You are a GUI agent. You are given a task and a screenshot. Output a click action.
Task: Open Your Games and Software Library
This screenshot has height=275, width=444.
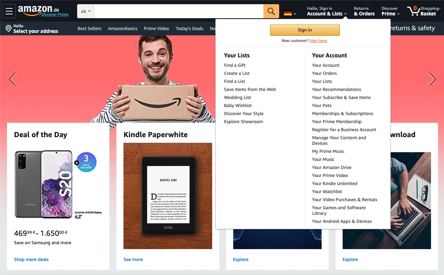[339, 210]
